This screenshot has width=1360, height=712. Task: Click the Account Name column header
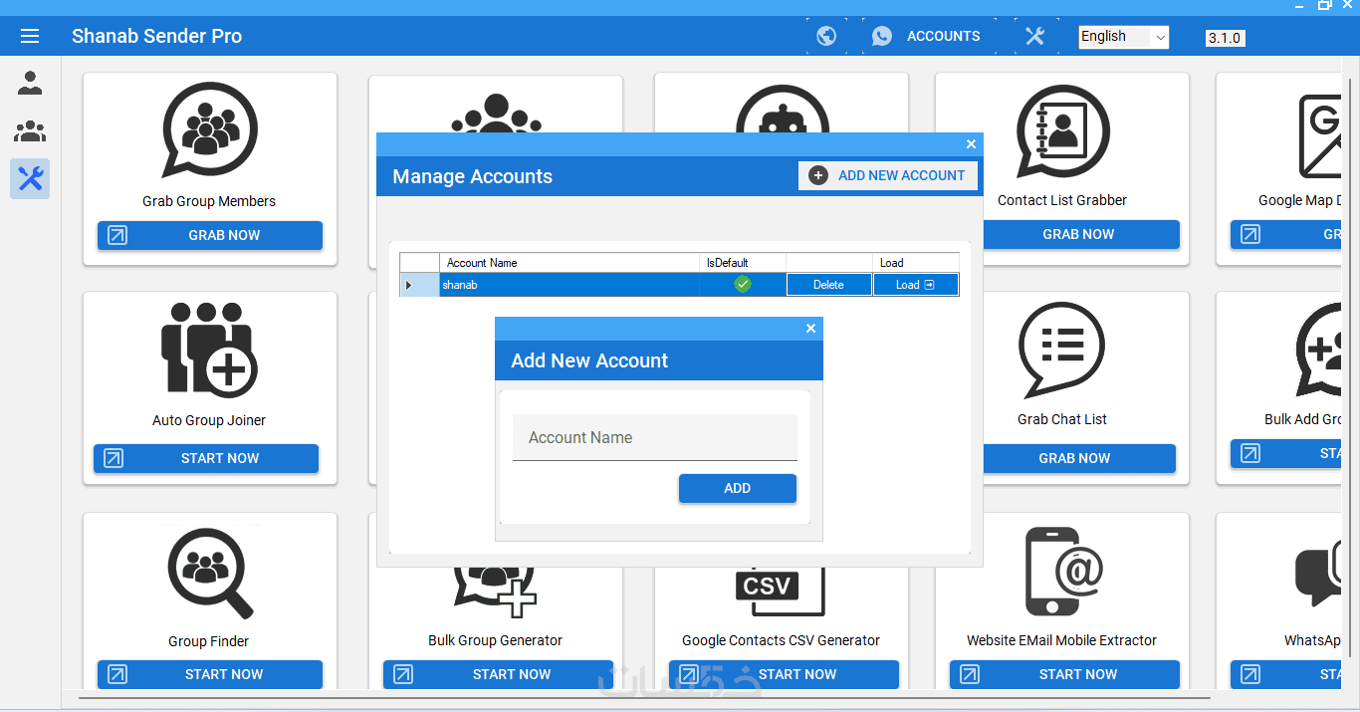(569, 263)
